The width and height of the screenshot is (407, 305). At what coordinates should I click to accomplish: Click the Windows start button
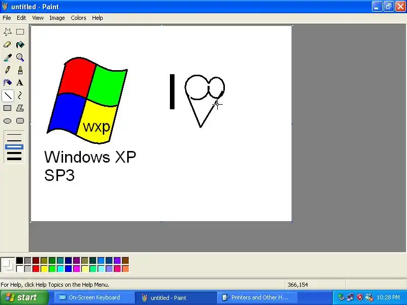pyautogui.click(x=24, y=297)
